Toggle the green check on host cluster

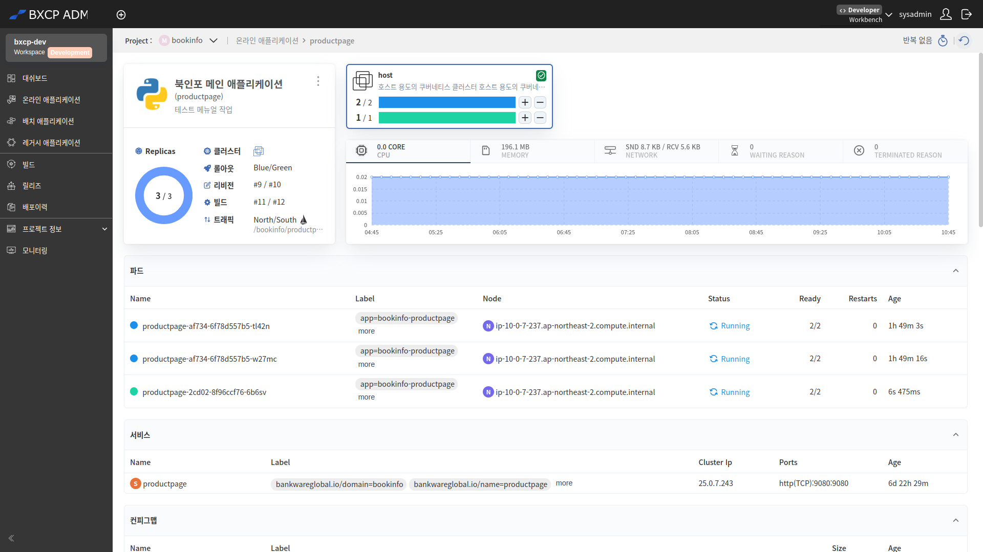point(541,76)
